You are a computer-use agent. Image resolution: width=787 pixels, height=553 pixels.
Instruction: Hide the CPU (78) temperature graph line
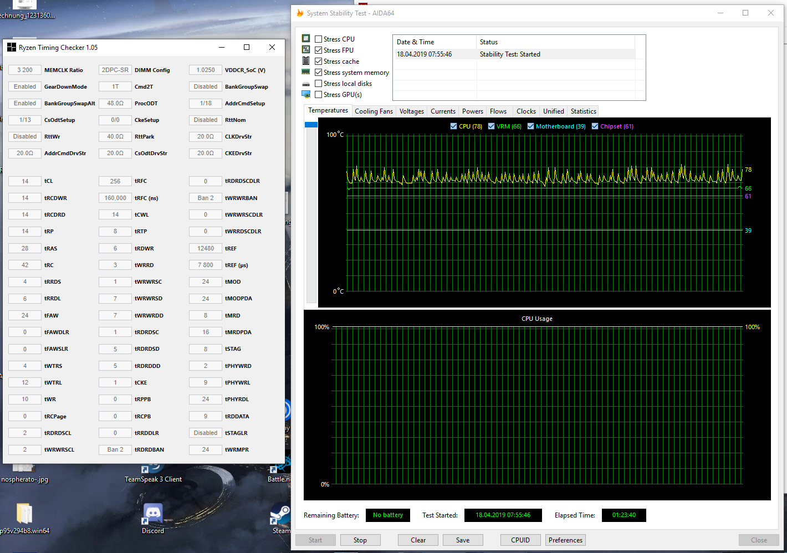click(x=454, y=126)
